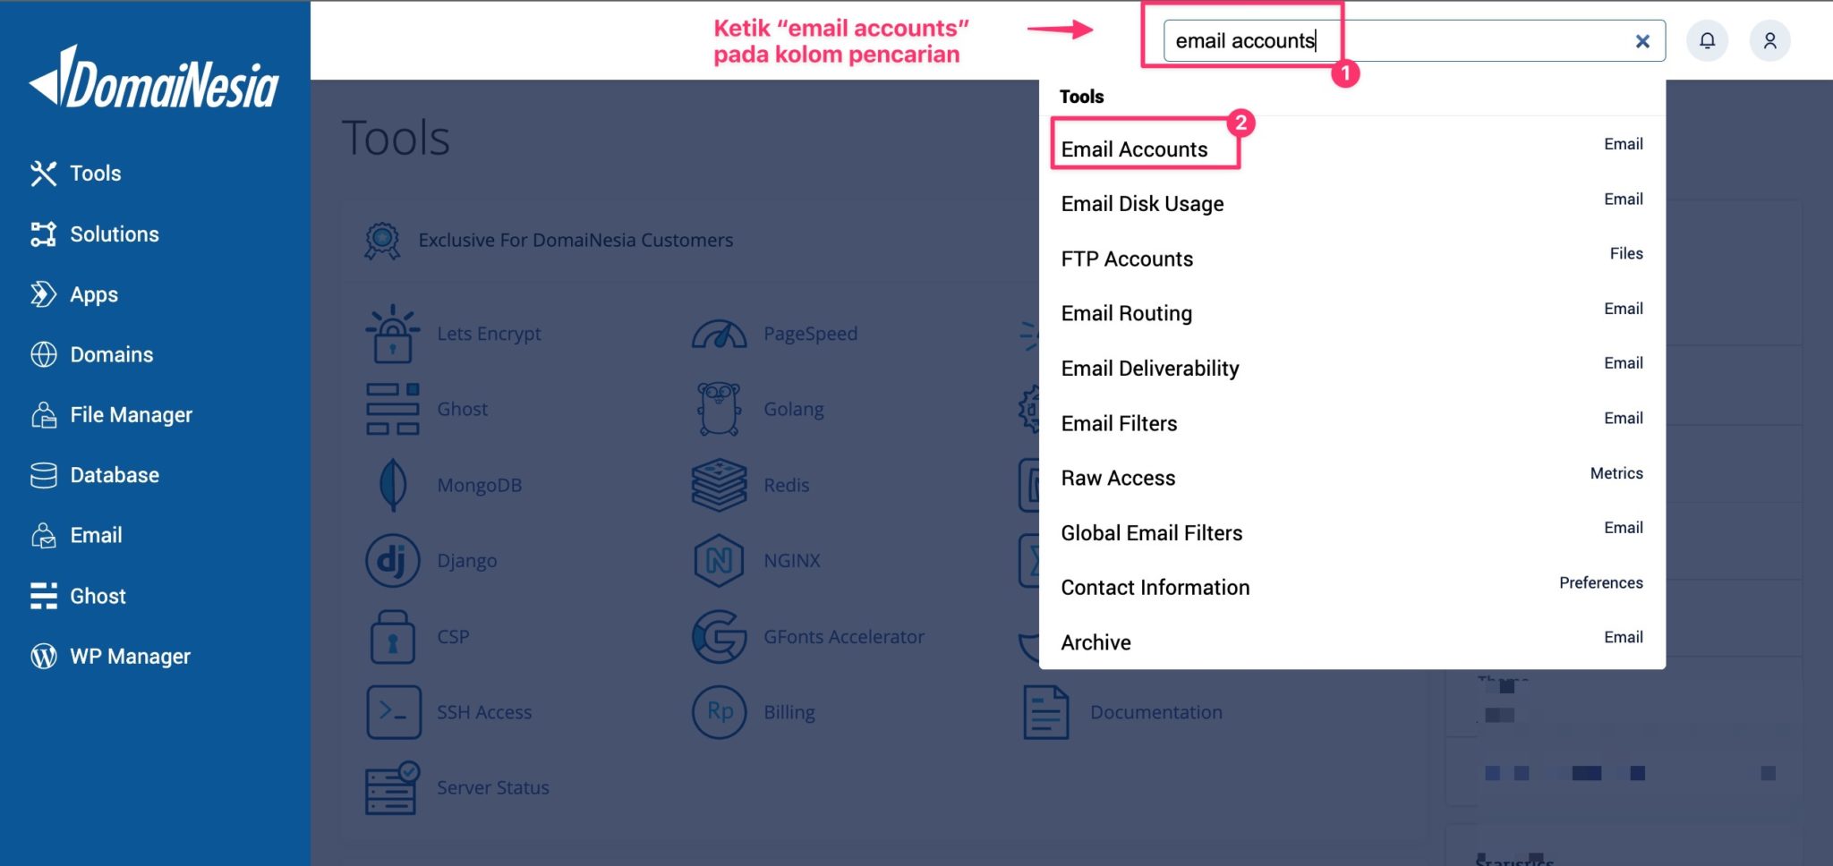1833x866 pixels.
Task: Open FTP Accounts from search results
Action: [1126, 259]
